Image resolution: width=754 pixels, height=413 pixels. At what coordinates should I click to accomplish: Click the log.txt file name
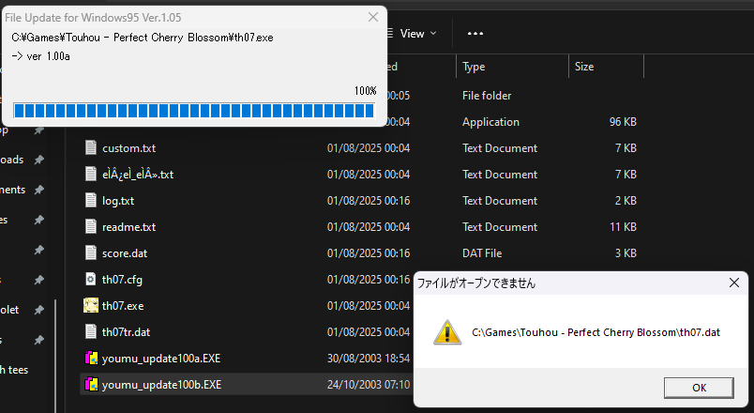118,201
